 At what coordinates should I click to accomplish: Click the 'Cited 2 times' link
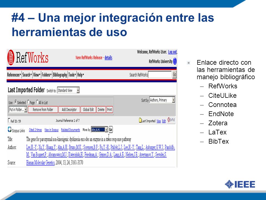click(x=35, y=130)
